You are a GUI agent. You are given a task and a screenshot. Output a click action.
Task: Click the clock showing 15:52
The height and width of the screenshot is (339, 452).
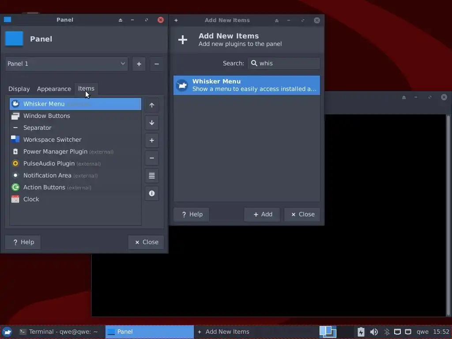click(441, 332)
